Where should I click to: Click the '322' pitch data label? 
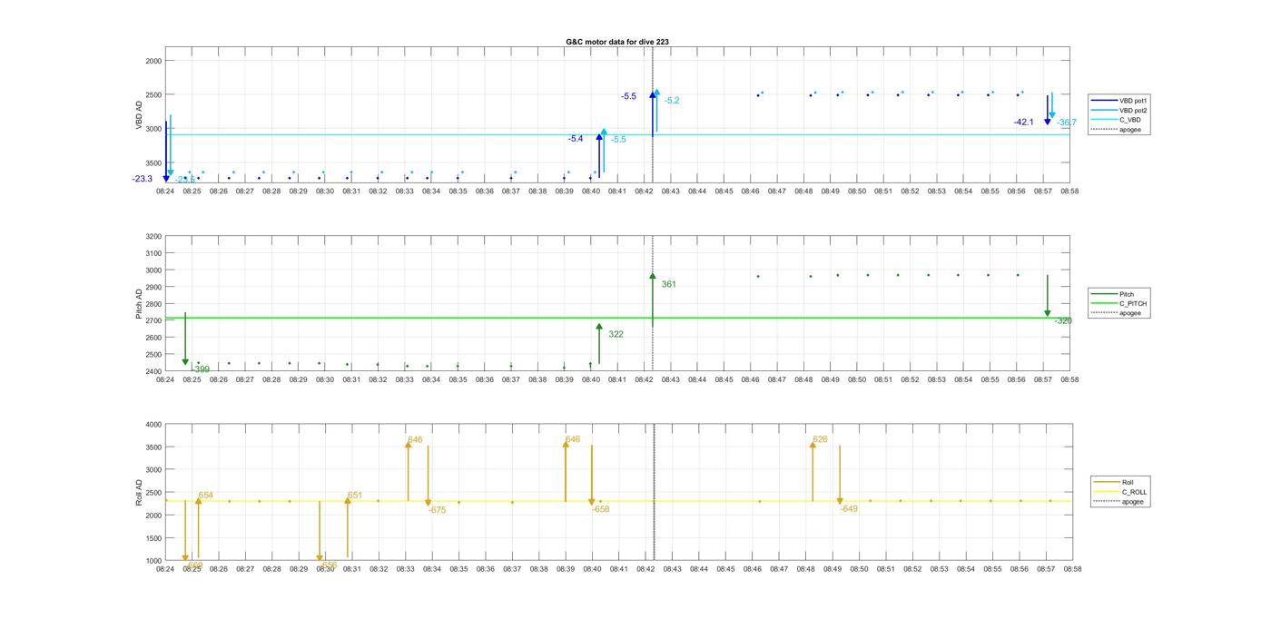[616, 334]
